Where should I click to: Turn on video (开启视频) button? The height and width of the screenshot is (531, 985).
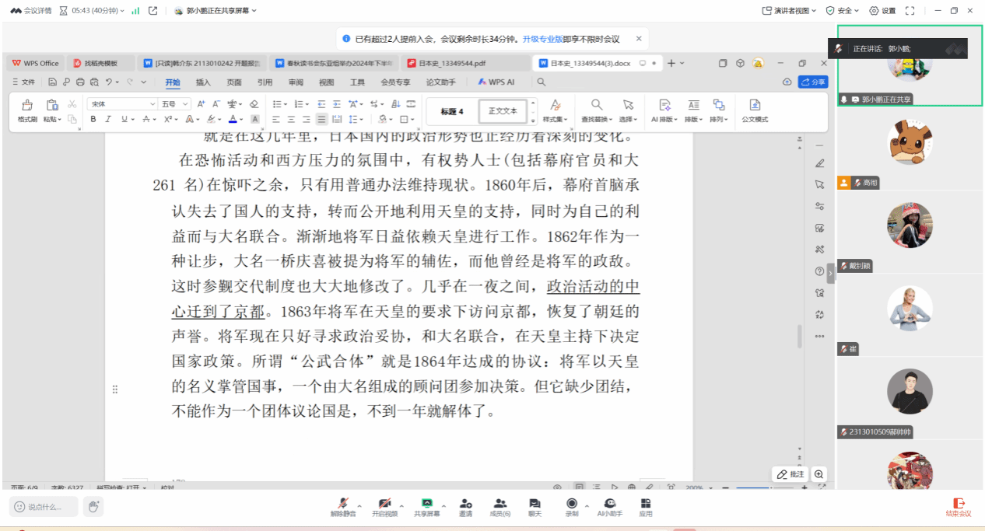pyautogui.click(x=384, y=506)
